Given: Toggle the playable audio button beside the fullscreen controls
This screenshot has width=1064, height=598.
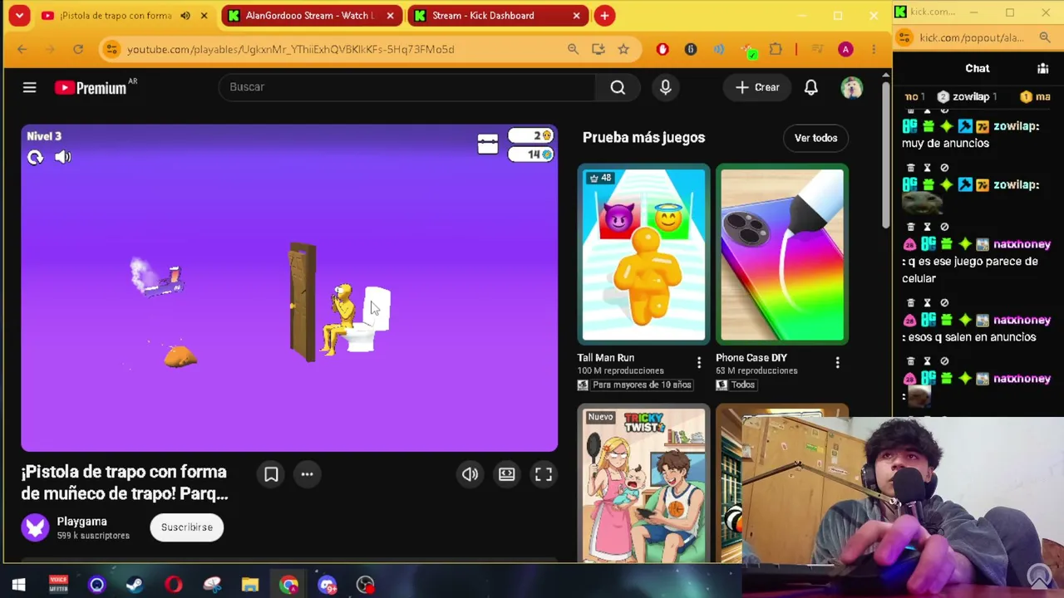Looking at the screenshot, I should click(470, 474).
